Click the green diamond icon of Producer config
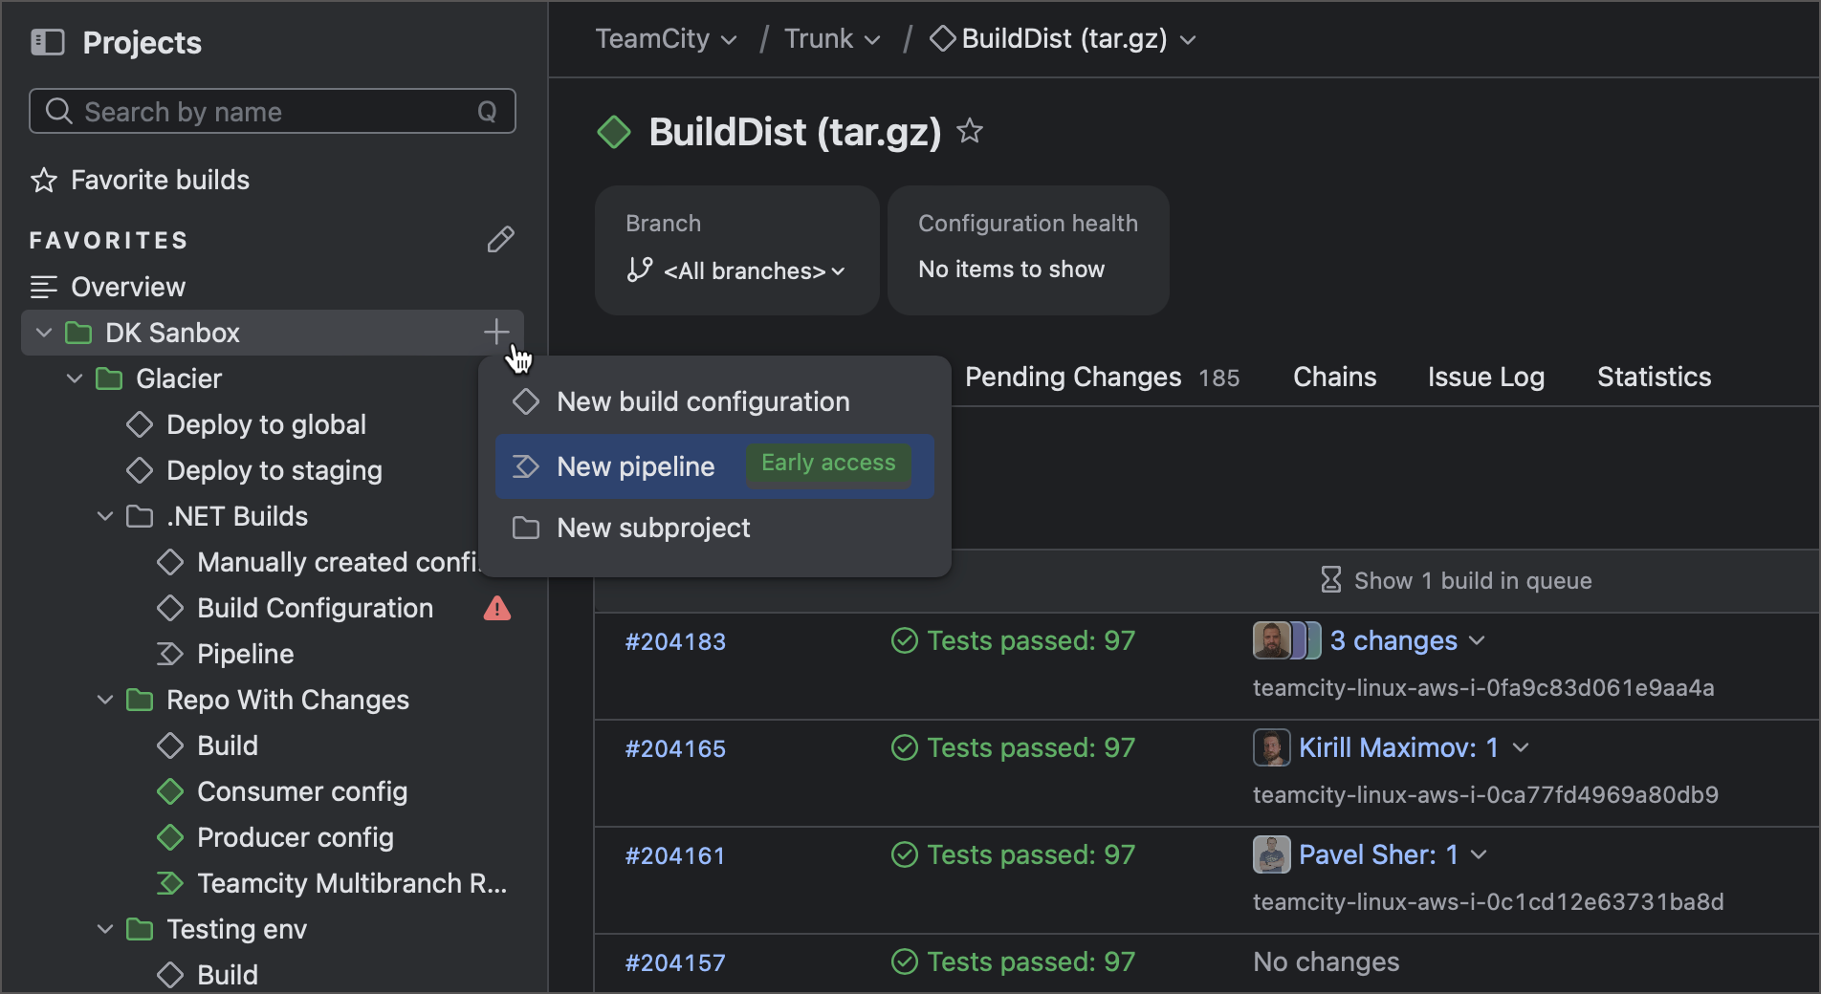1821x994 pixels. pyautogui.click(x=170, y=837)
